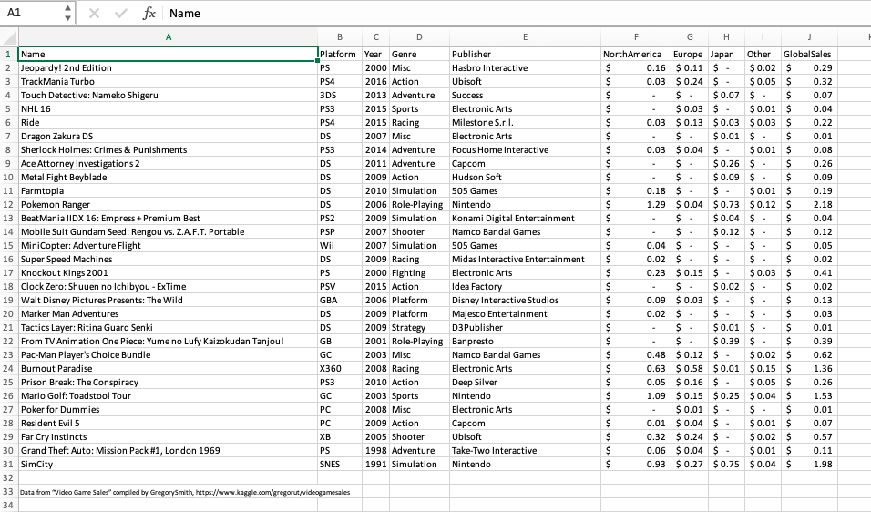Select row 31 header

pyautogui.click(x=9, y=465)
